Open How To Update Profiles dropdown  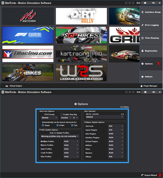[60, 136]
